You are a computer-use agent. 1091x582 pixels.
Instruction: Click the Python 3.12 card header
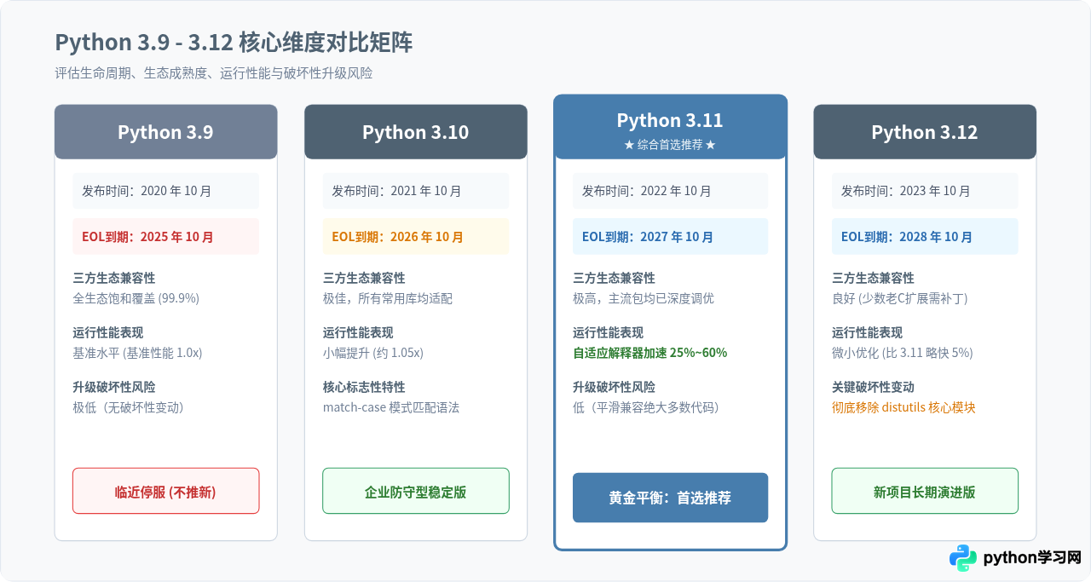click(925, 132)
